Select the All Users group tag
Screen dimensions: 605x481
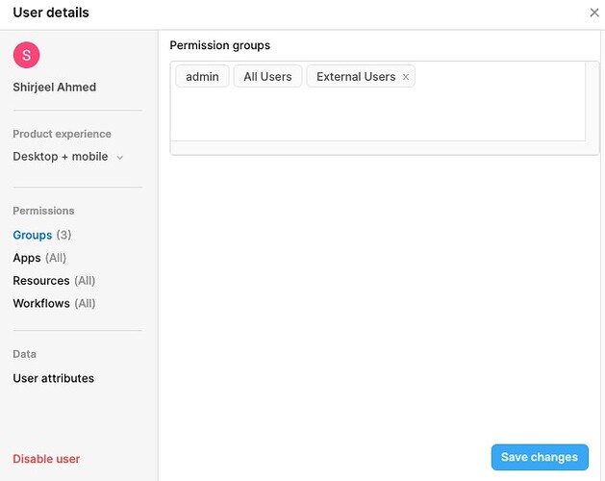[267, 76]
